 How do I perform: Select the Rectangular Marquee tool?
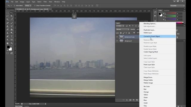[7, 13]
